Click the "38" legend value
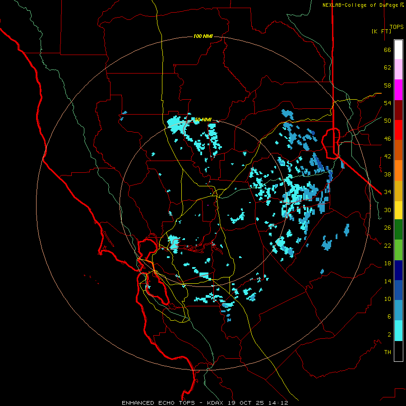Viewport: 406px width, 406px height. (x=388, y=174)
